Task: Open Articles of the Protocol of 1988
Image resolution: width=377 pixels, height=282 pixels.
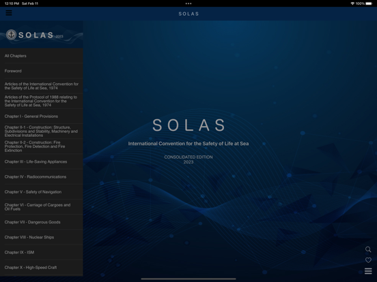Action: (42, 101)
